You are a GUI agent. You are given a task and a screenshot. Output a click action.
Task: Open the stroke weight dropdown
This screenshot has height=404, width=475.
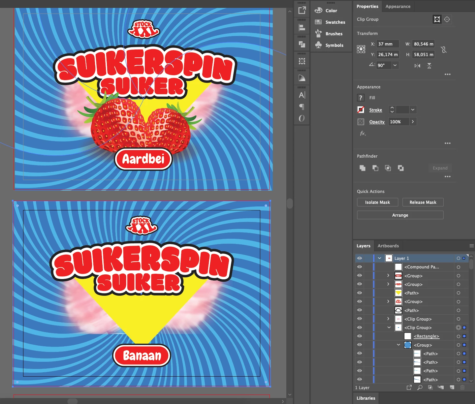tap(413, 109)
